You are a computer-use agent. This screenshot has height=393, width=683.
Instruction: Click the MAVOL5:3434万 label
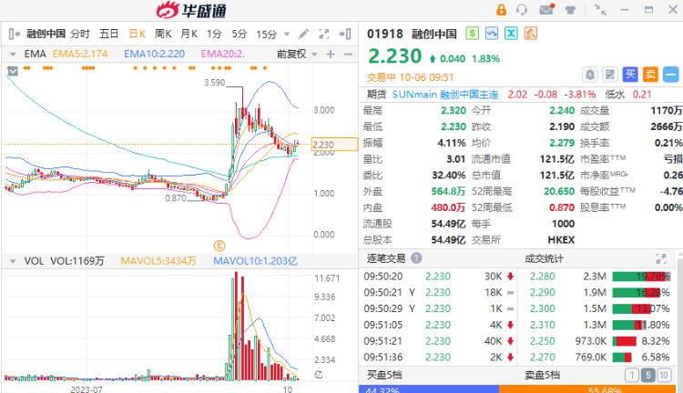tap(158, 261)
